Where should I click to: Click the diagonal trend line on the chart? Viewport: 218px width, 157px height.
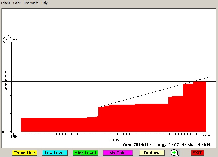point(143,95)
